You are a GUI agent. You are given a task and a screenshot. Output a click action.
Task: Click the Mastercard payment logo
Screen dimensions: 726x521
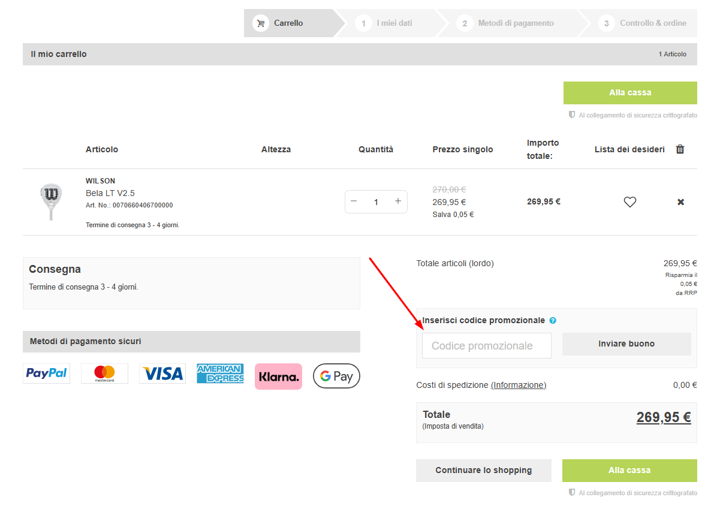tap(104, 374)
